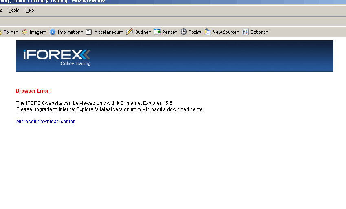This screenshot has width=346, height=209.
Task: Open the View Source toolbar menu
Action: (x=226, y=32)
